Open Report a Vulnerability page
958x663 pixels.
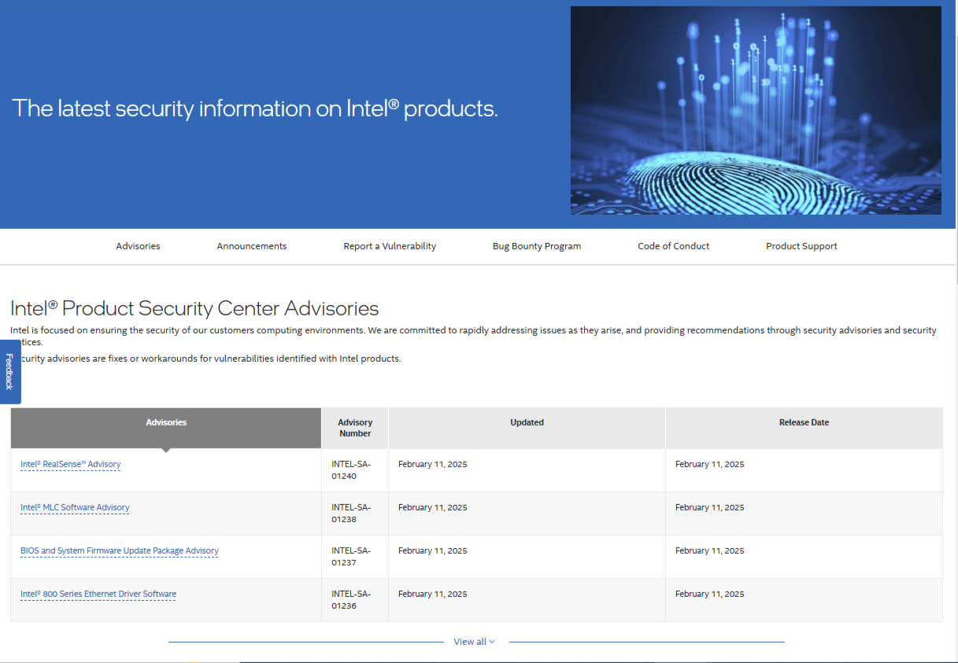coord(390,246)
